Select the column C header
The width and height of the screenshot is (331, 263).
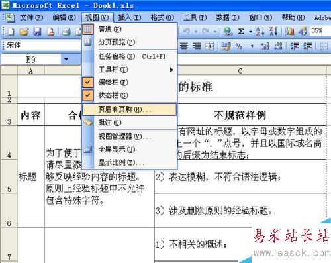coord(240,71)
